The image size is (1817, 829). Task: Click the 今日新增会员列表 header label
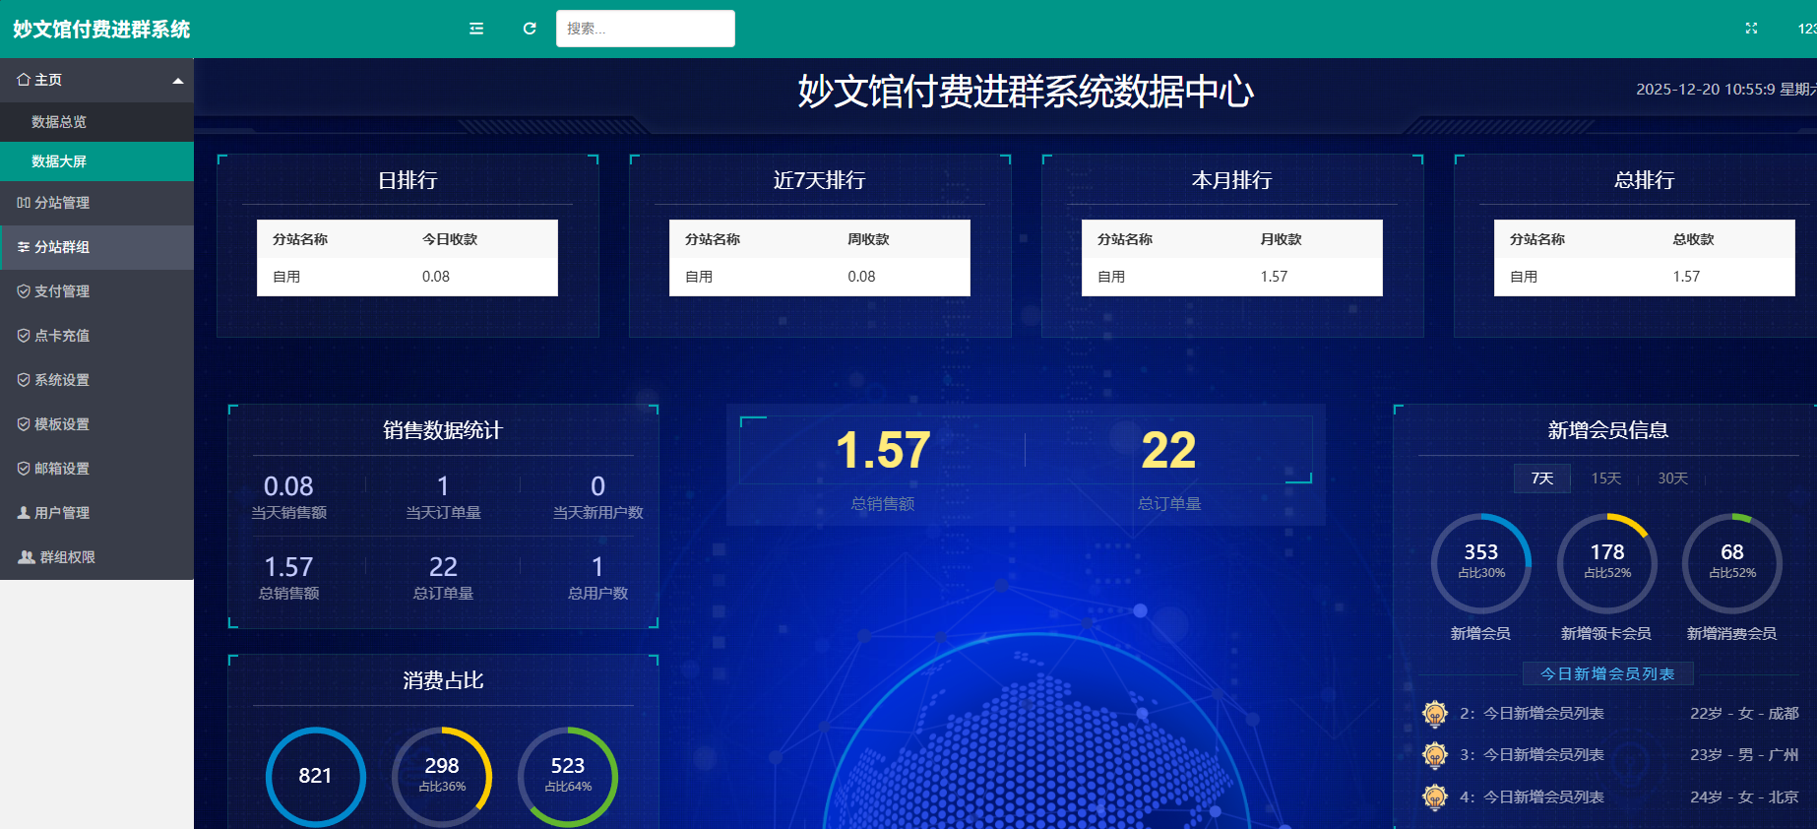click(1606, 673)
